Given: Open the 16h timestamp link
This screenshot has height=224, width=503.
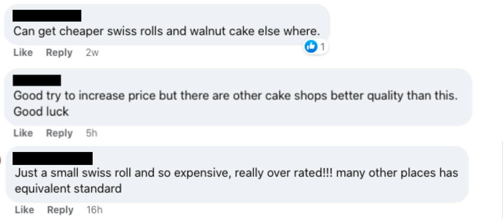Looking at the screenshot, I should [x=94, y=210].
